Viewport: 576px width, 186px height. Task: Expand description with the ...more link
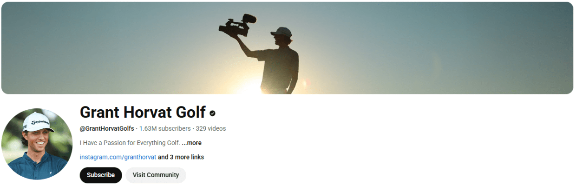[x=191, y=143]
